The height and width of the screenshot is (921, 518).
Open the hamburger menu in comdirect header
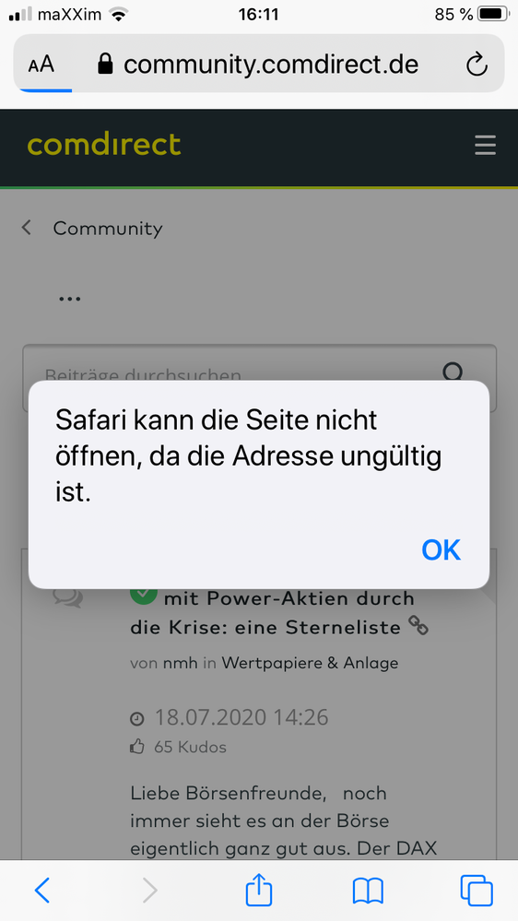point(485,145)
